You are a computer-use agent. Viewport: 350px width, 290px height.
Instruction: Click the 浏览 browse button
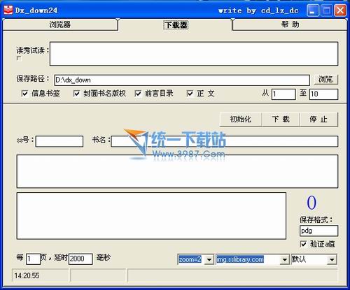coord(325,80)
